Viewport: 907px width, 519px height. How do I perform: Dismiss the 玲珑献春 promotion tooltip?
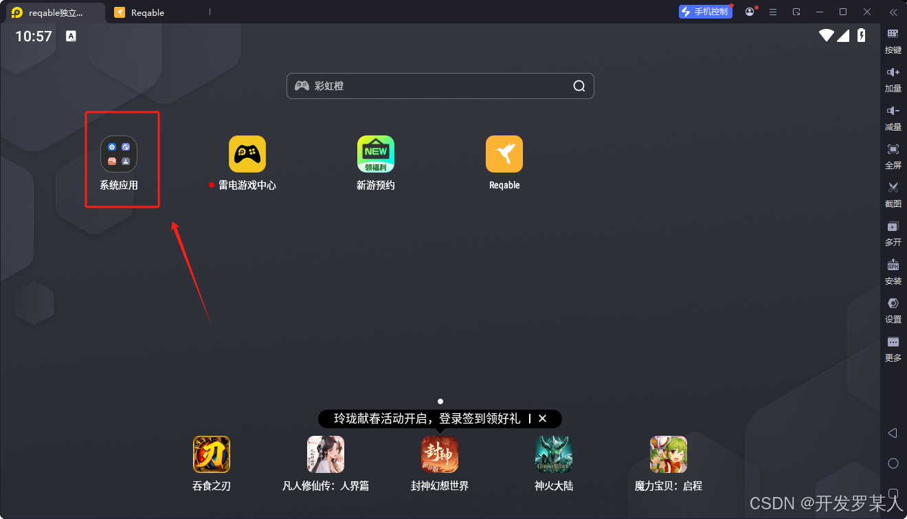(542, 418)
